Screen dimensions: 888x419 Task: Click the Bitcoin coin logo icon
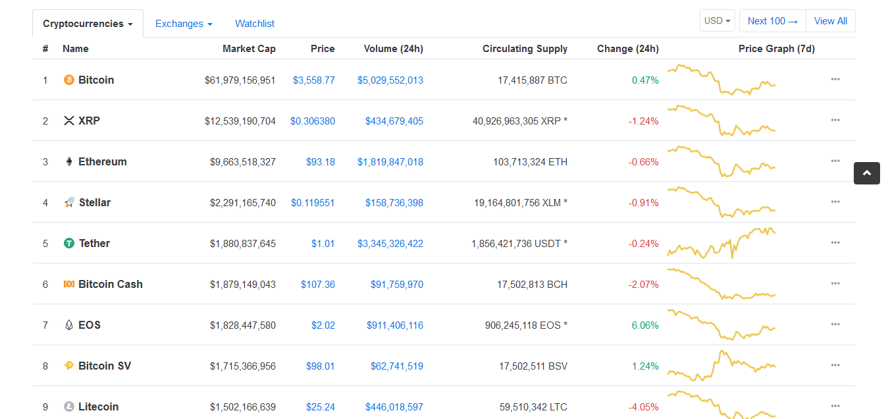69,80
